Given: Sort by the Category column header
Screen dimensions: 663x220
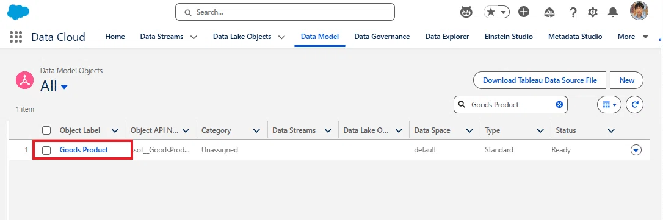Looking at the screenshot, I should click(x=216, y=130).
